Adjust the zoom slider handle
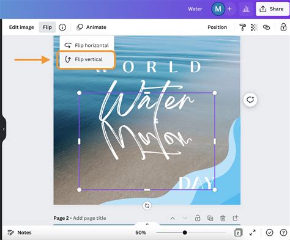 click(x=185, y=233)
